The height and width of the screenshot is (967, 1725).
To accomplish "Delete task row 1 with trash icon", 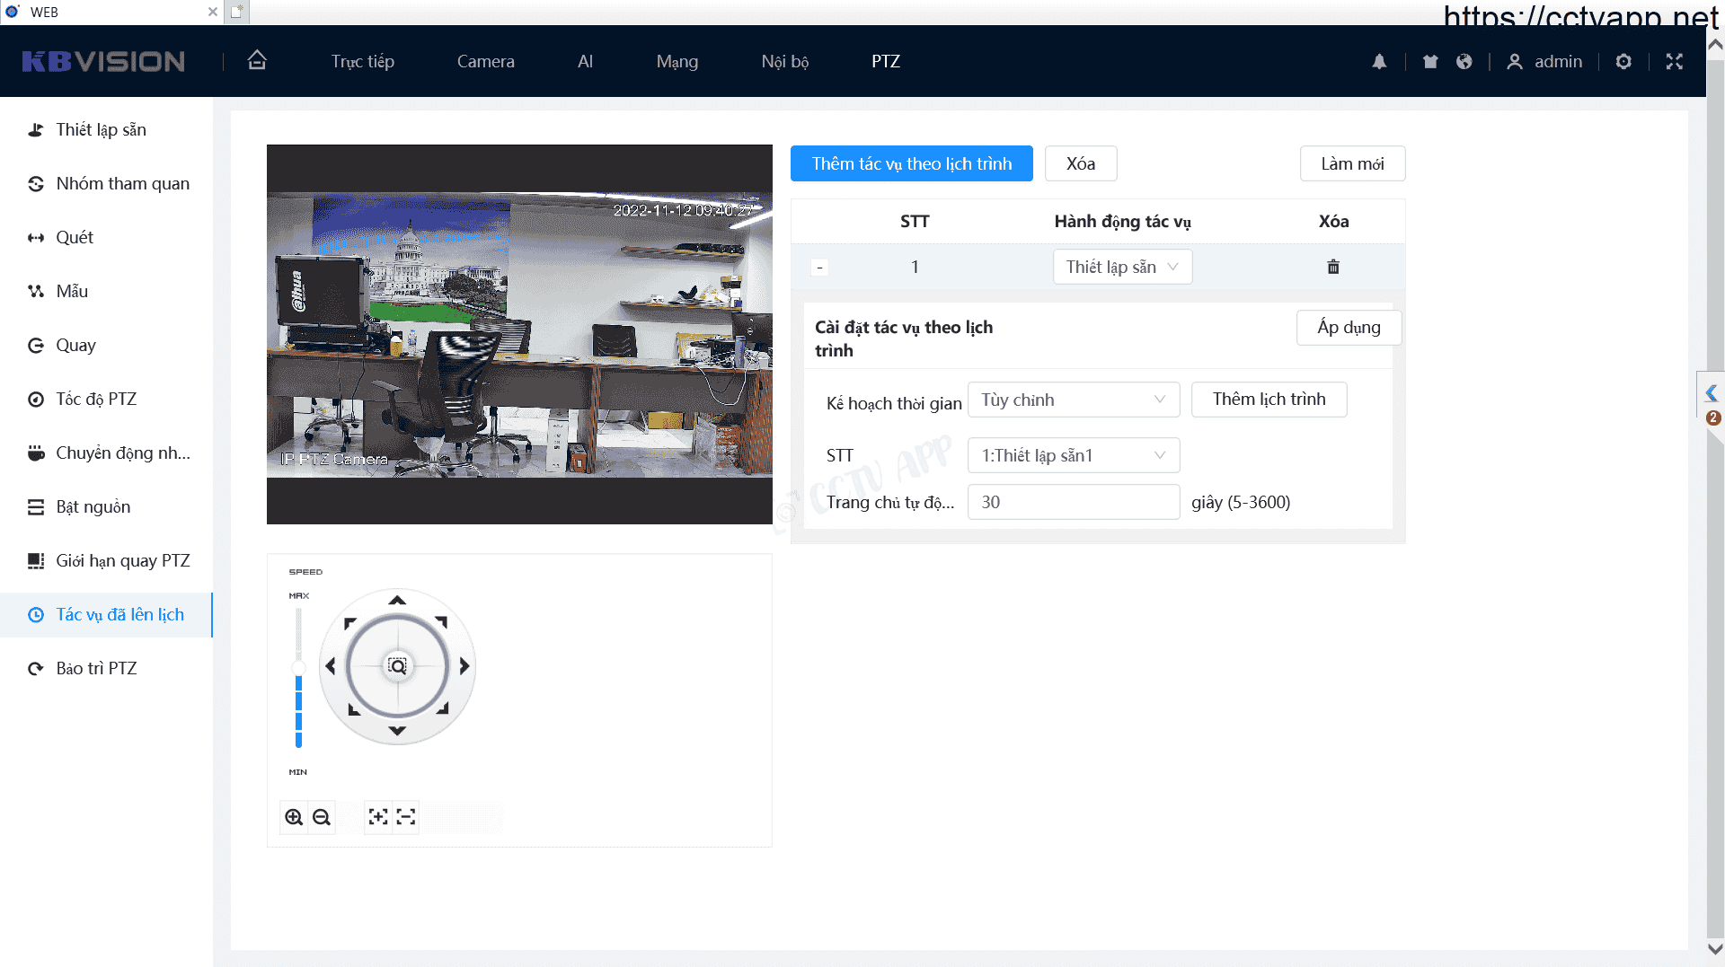I will point(1333,267).
